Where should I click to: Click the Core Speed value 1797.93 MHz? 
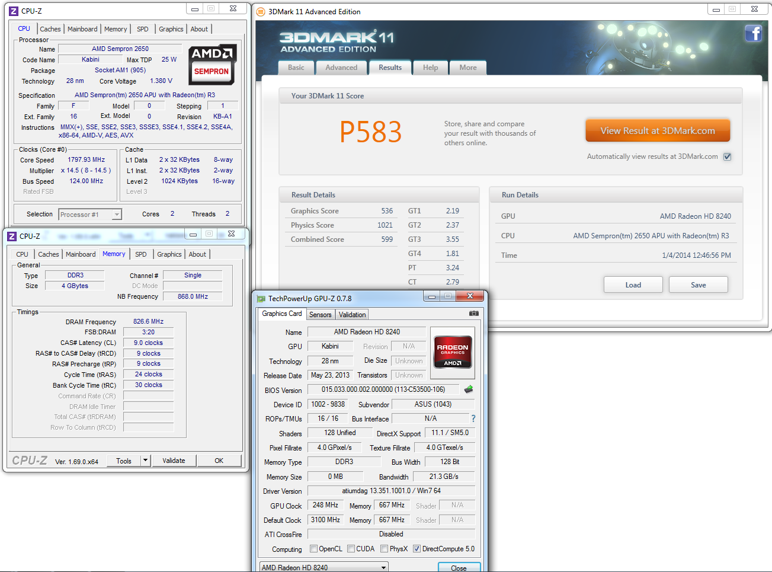point(87,159)
